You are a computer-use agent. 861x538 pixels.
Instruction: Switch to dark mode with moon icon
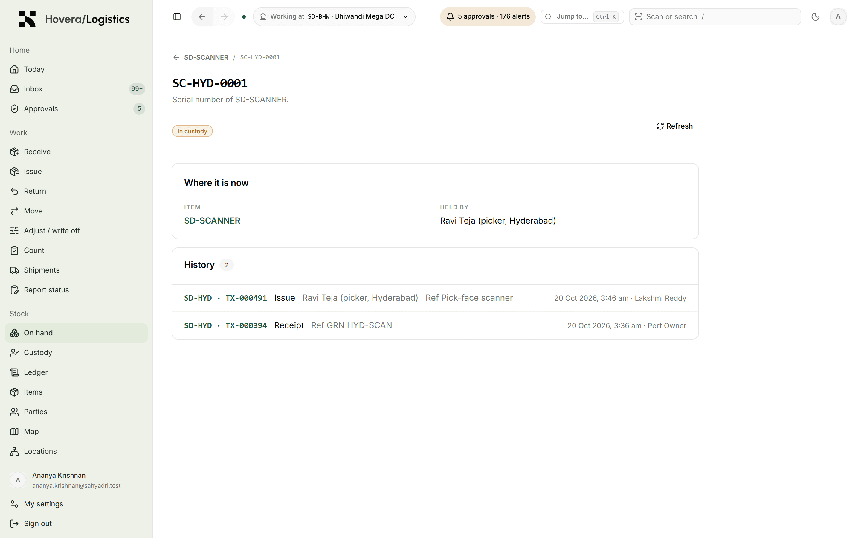[x=816, y=17]
